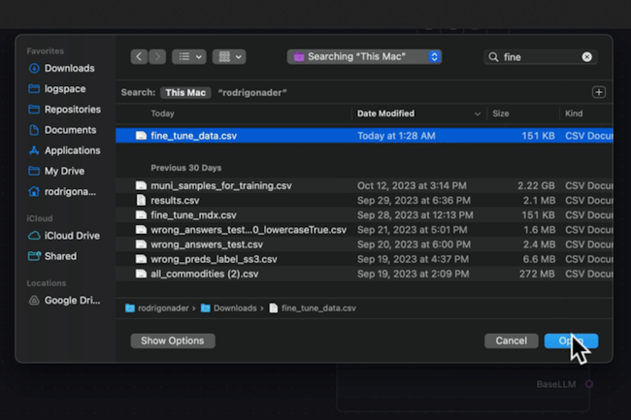Open Downloads in the sidebar

69,69
